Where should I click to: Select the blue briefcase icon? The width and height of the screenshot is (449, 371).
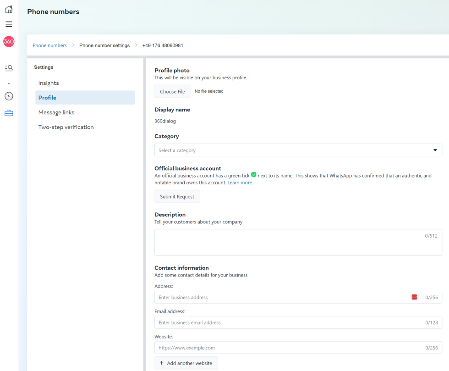[9, 113]
